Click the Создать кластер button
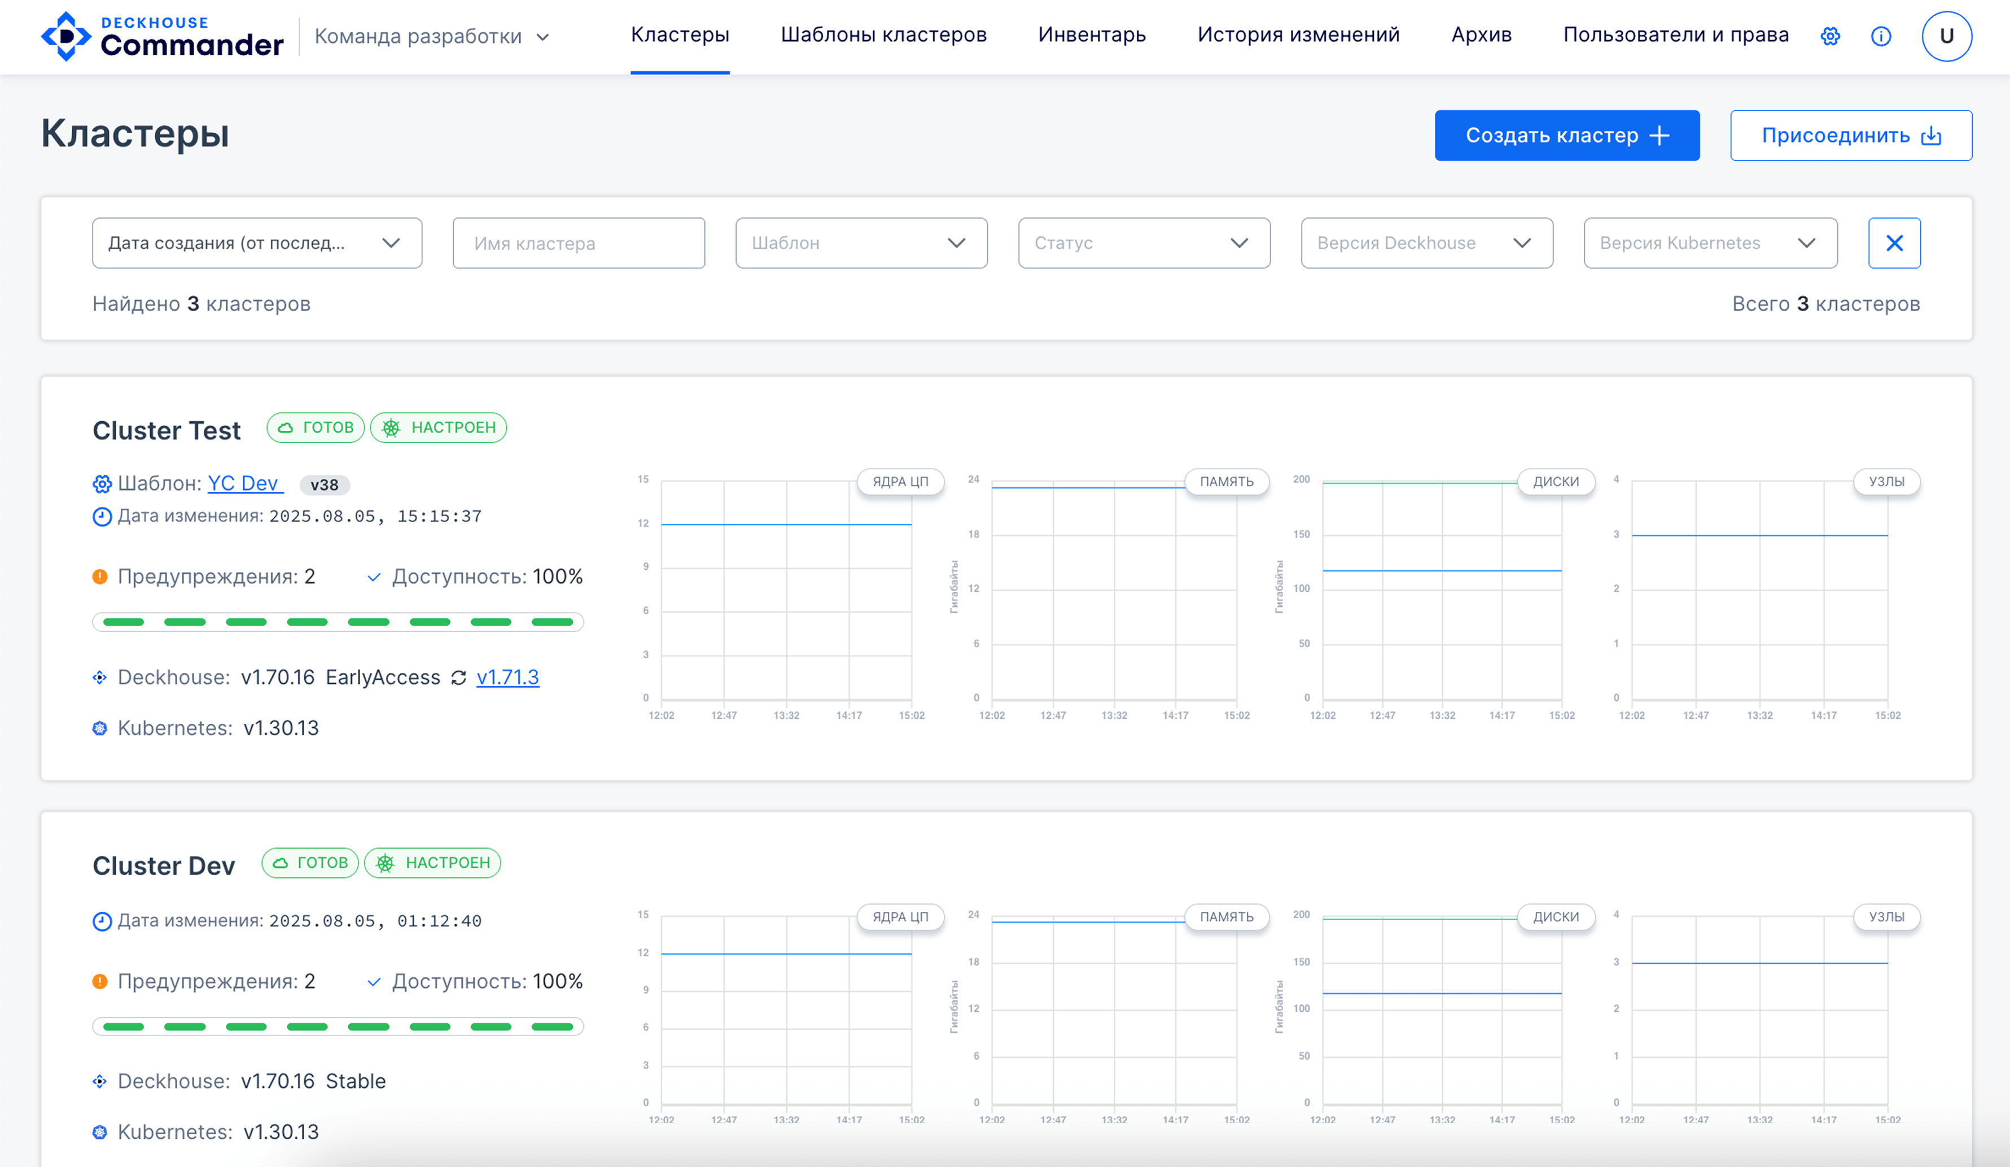This screenshot has height=1167, width=2010. pyautogui.click(x=1566, y=136)
